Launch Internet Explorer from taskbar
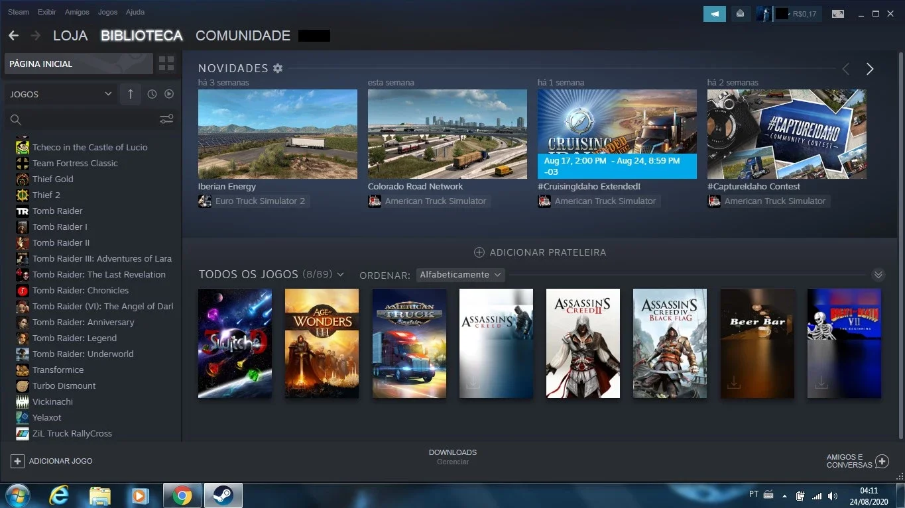Screen dimensions: 905x508 [x=59, y=495]
